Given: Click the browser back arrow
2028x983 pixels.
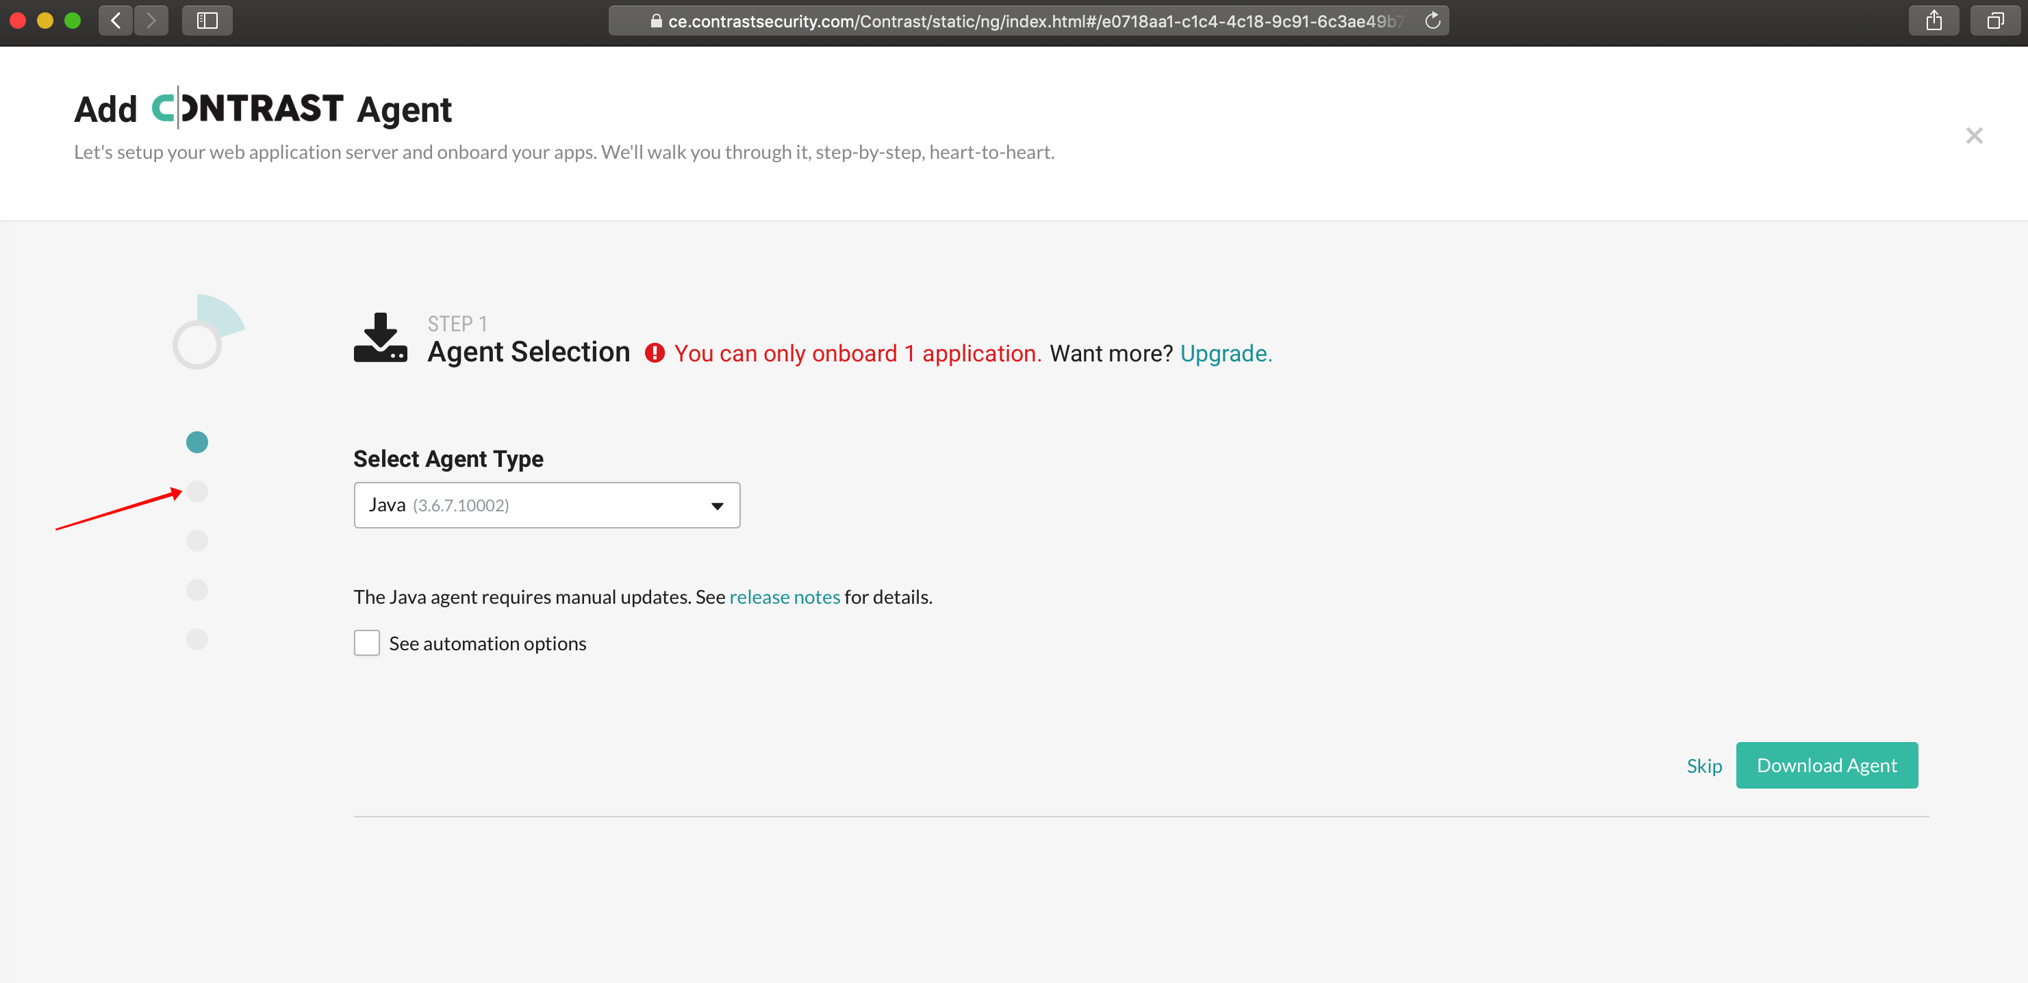Looking at the screenshot, I should pos(116,21).
